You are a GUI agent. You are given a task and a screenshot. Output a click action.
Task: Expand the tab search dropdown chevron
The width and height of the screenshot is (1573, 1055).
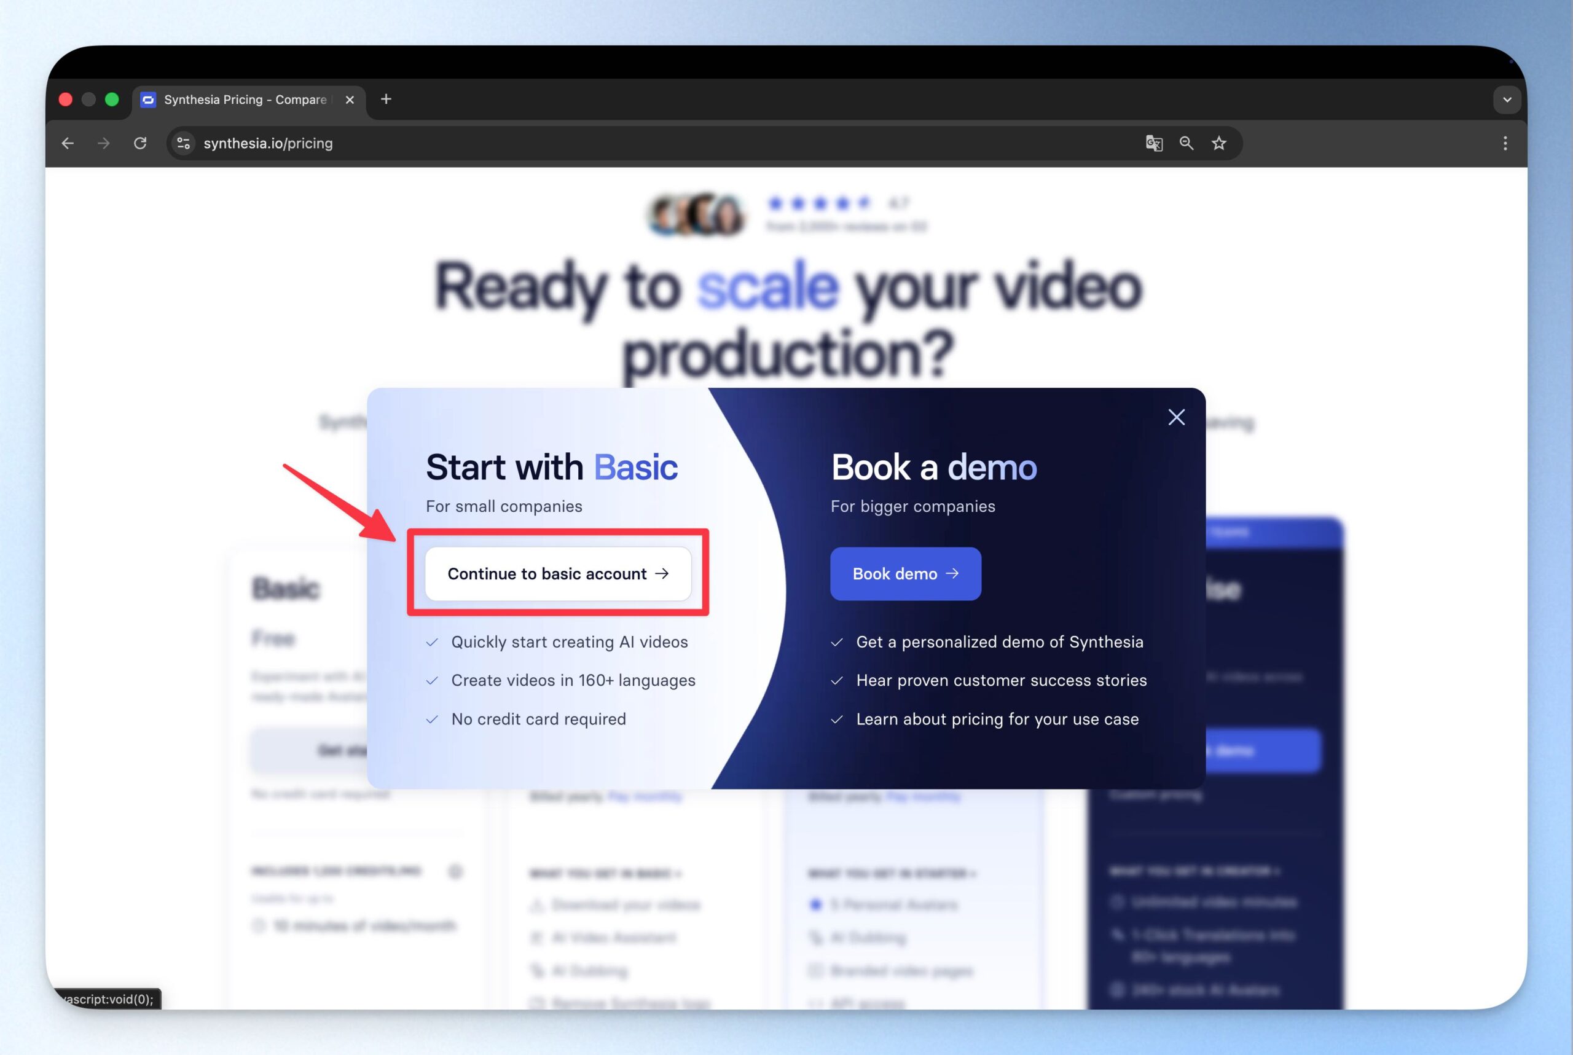coord(1507,100)
